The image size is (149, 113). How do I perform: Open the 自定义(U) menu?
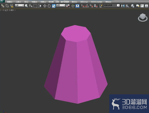pos(84,2)
